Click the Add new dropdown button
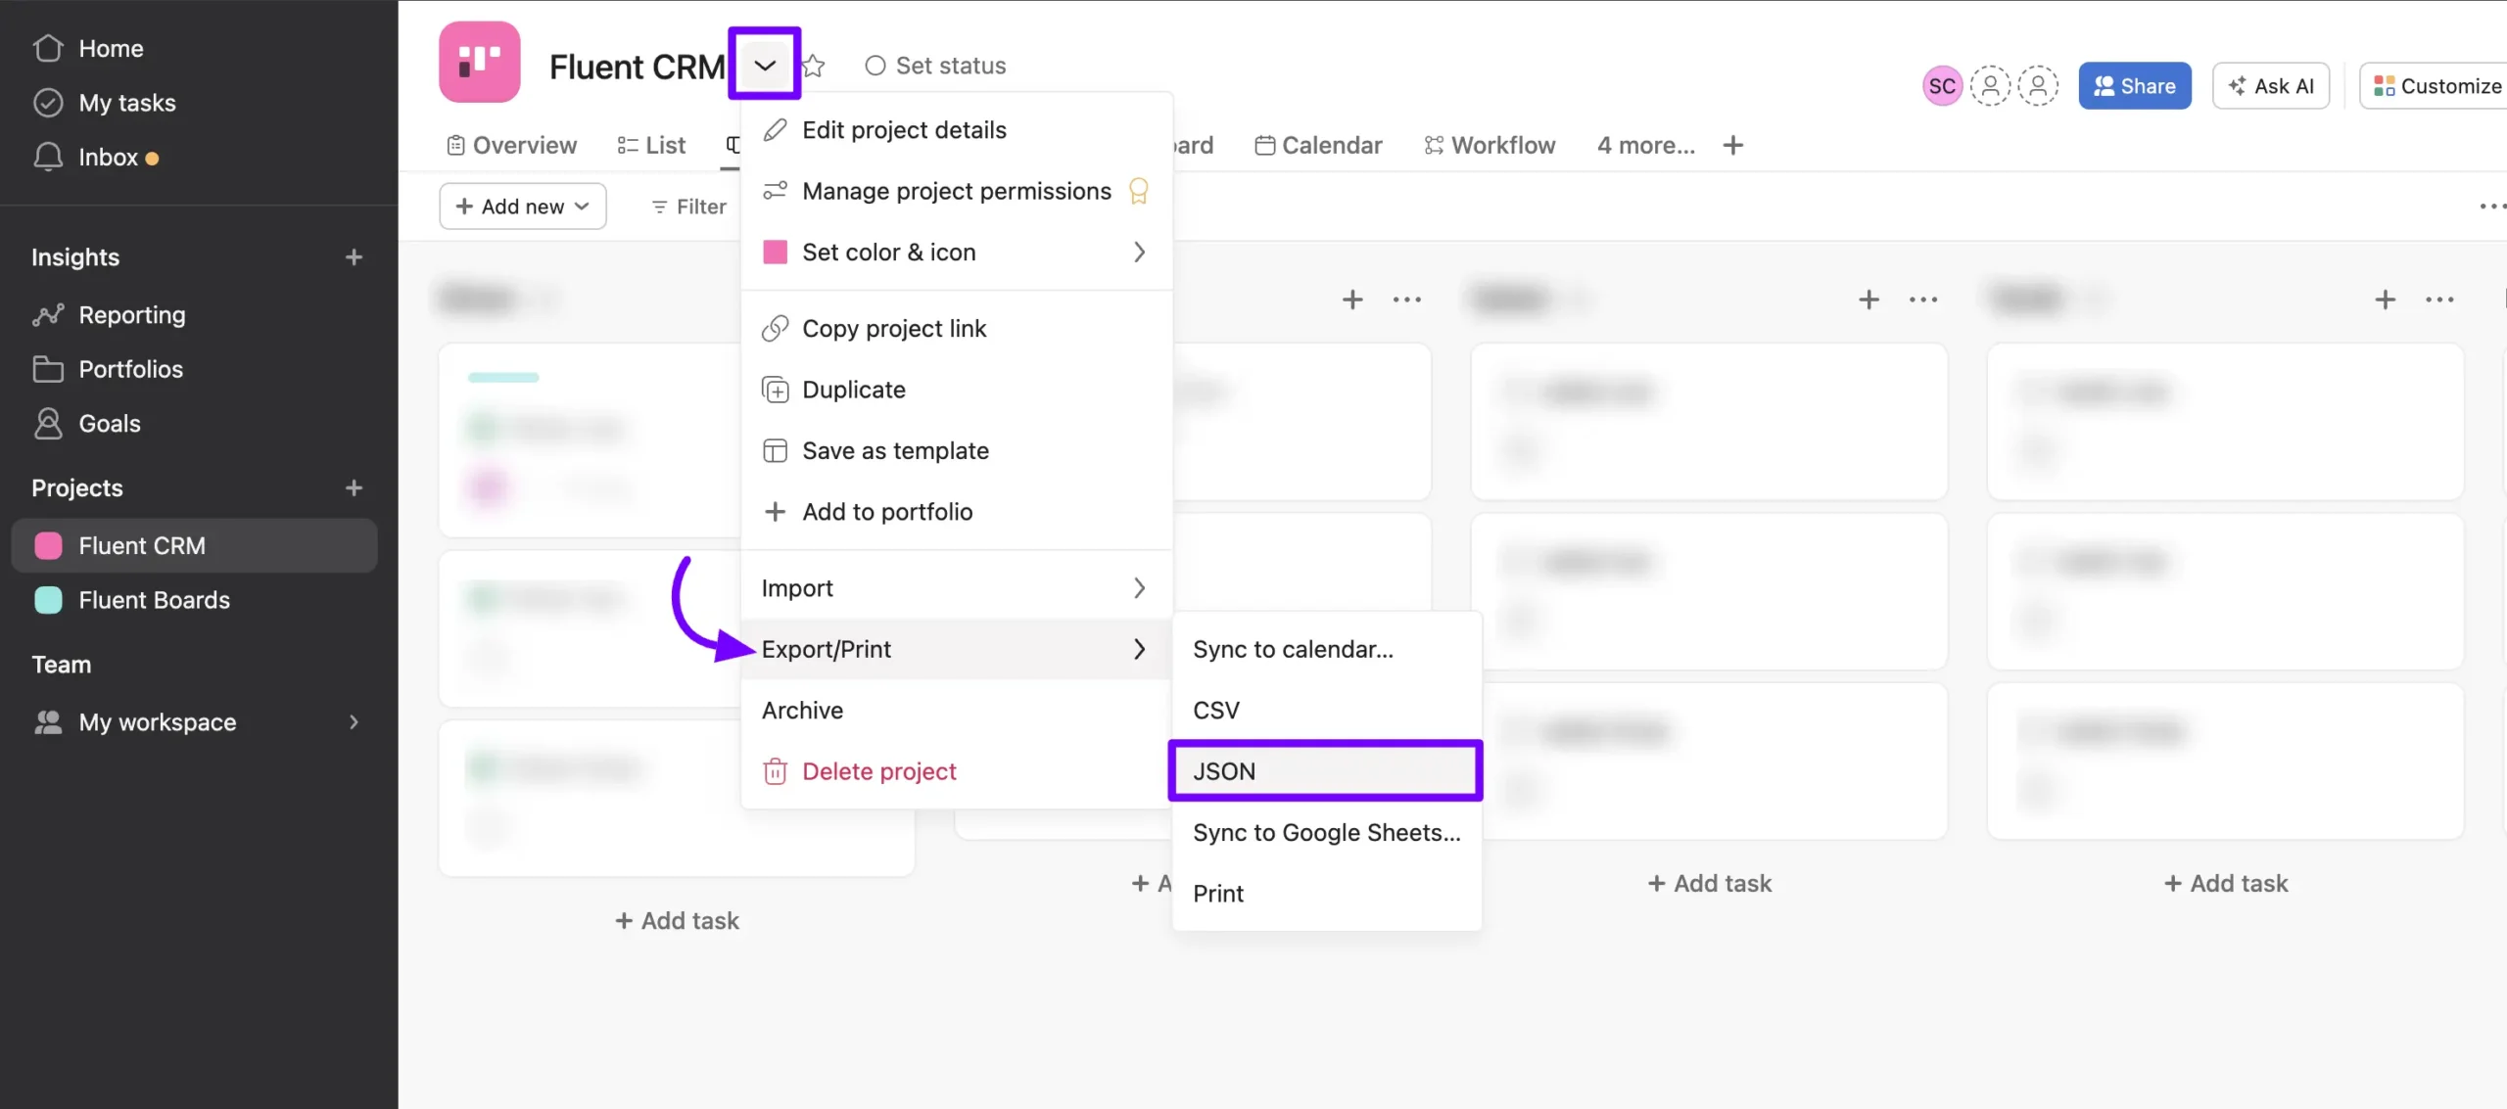Screen dimensions: 2507x1109 coord(521,205)
